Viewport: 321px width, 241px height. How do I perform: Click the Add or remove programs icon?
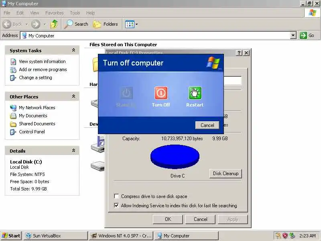point(13,69)
